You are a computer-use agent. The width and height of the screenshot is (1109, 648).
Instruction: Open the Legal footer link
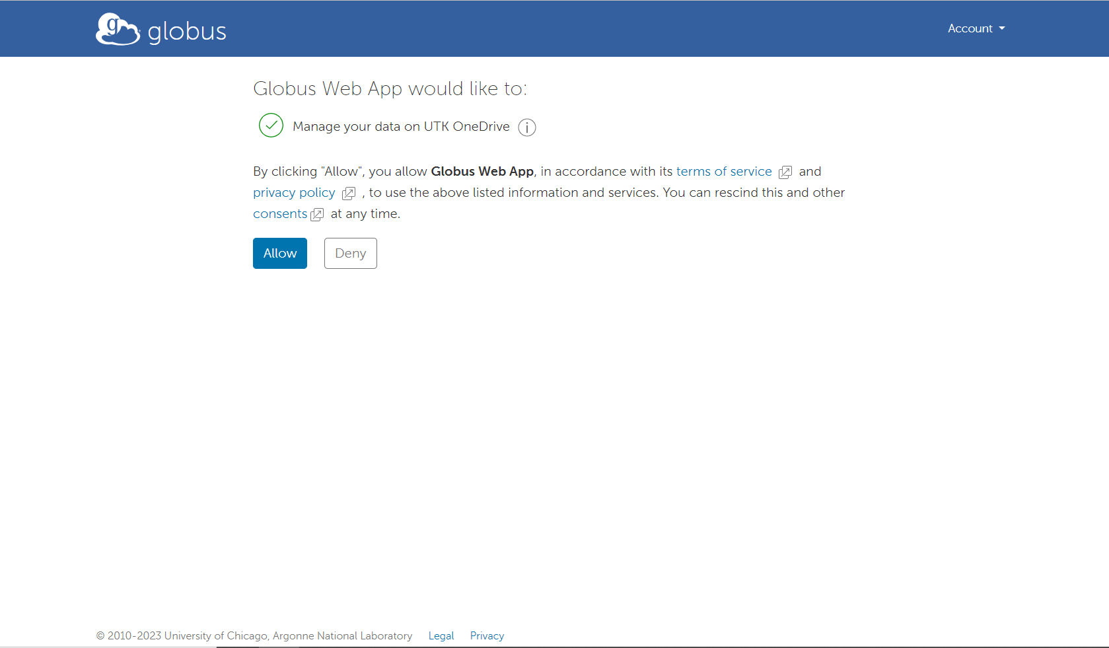pos(441,635)
